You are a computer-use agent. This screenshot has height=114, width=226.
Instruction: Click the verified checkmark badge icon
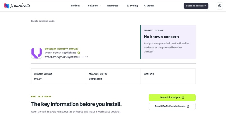[79, 53]
